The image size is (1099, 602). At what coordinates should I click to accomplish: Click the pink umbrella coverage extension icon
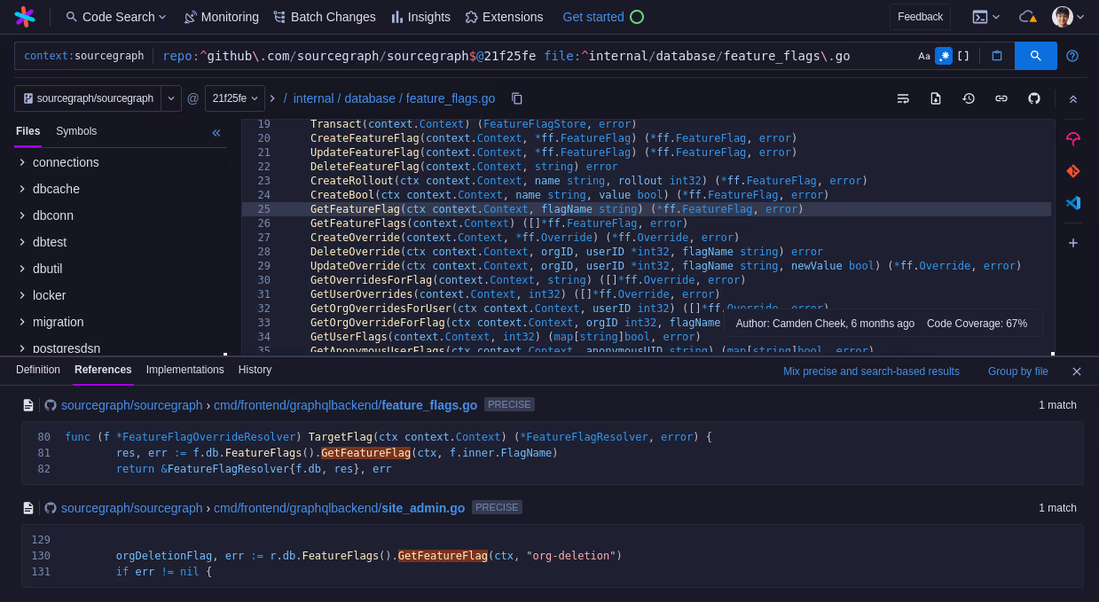click(1073, 138)
